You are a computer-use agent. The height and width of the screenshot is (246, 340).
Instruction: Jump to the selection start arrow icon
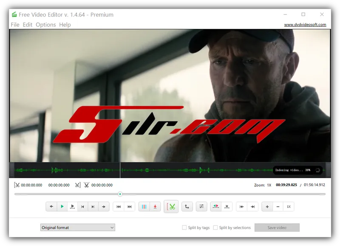point(241,207)
